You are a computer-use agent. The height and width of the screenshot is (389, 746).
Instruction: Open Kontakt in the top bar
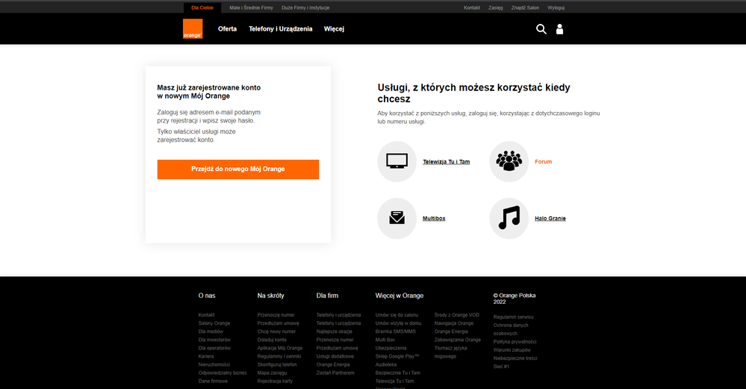472,7
